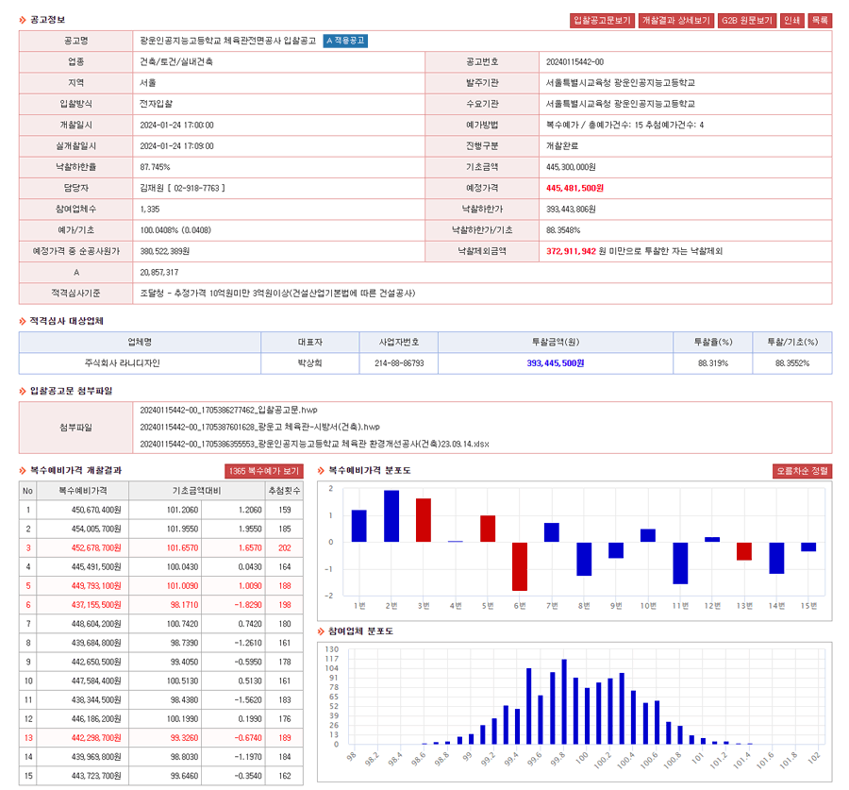Viewport: 849px width, 790px height.
Task: Select the red 6번 bar in chart
Action: coord(520,565)
